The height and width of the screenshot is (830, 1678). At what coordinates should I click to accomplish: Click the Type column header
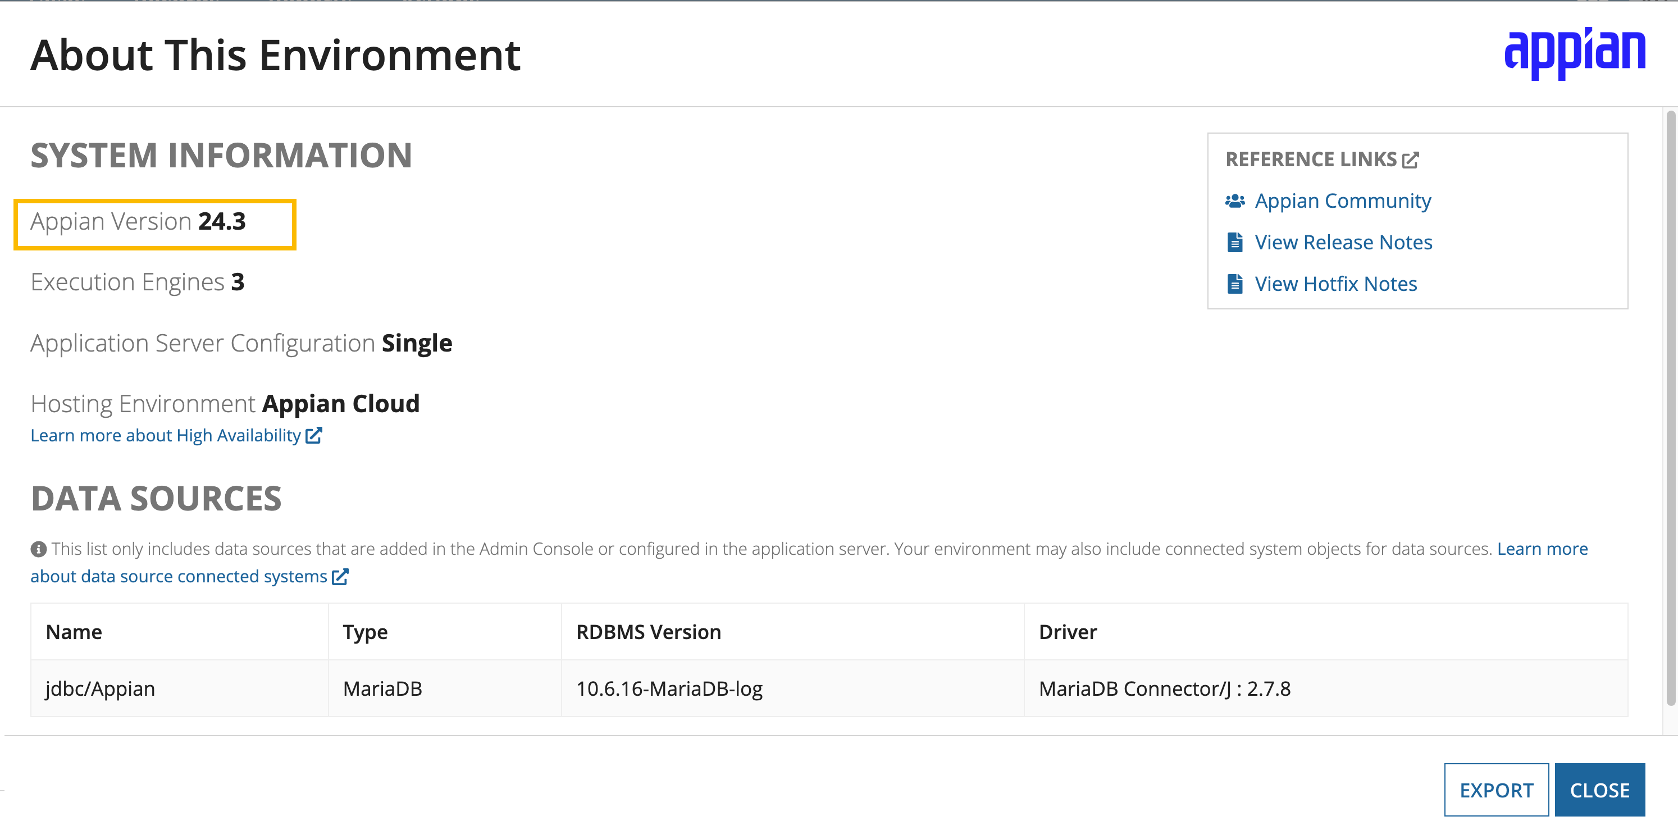(x=445, y=631)
